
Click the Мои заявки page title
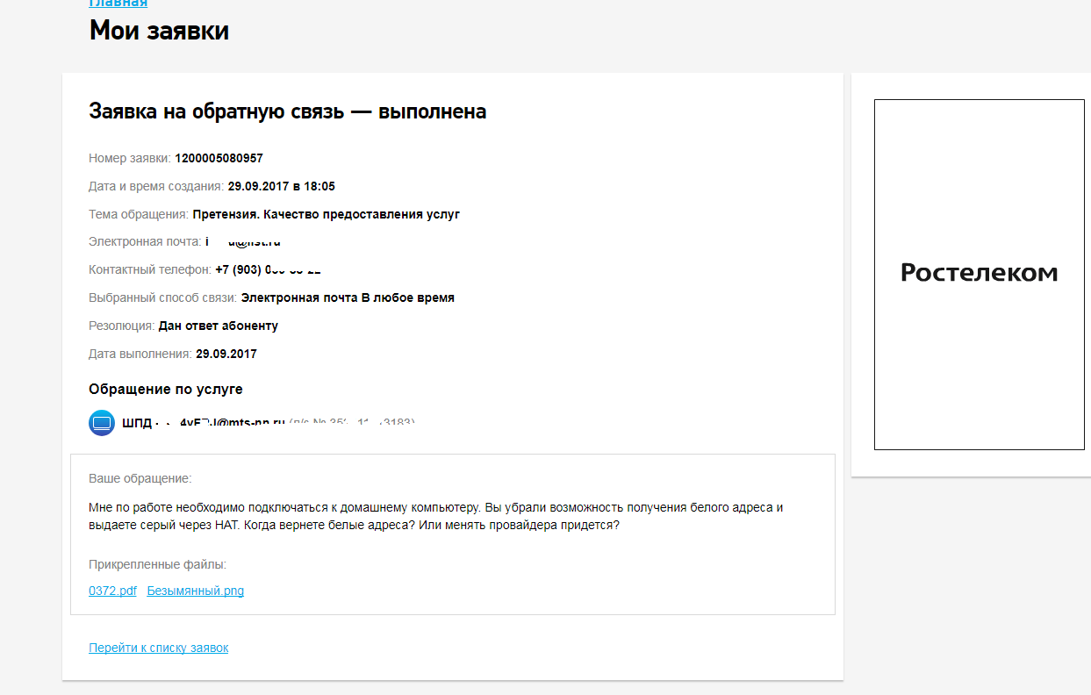coord(158,30)
